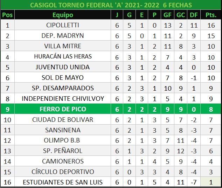This screenshot has width=222, height=188.
Task: Select the Pts. column header
Action: pos(210,15)
